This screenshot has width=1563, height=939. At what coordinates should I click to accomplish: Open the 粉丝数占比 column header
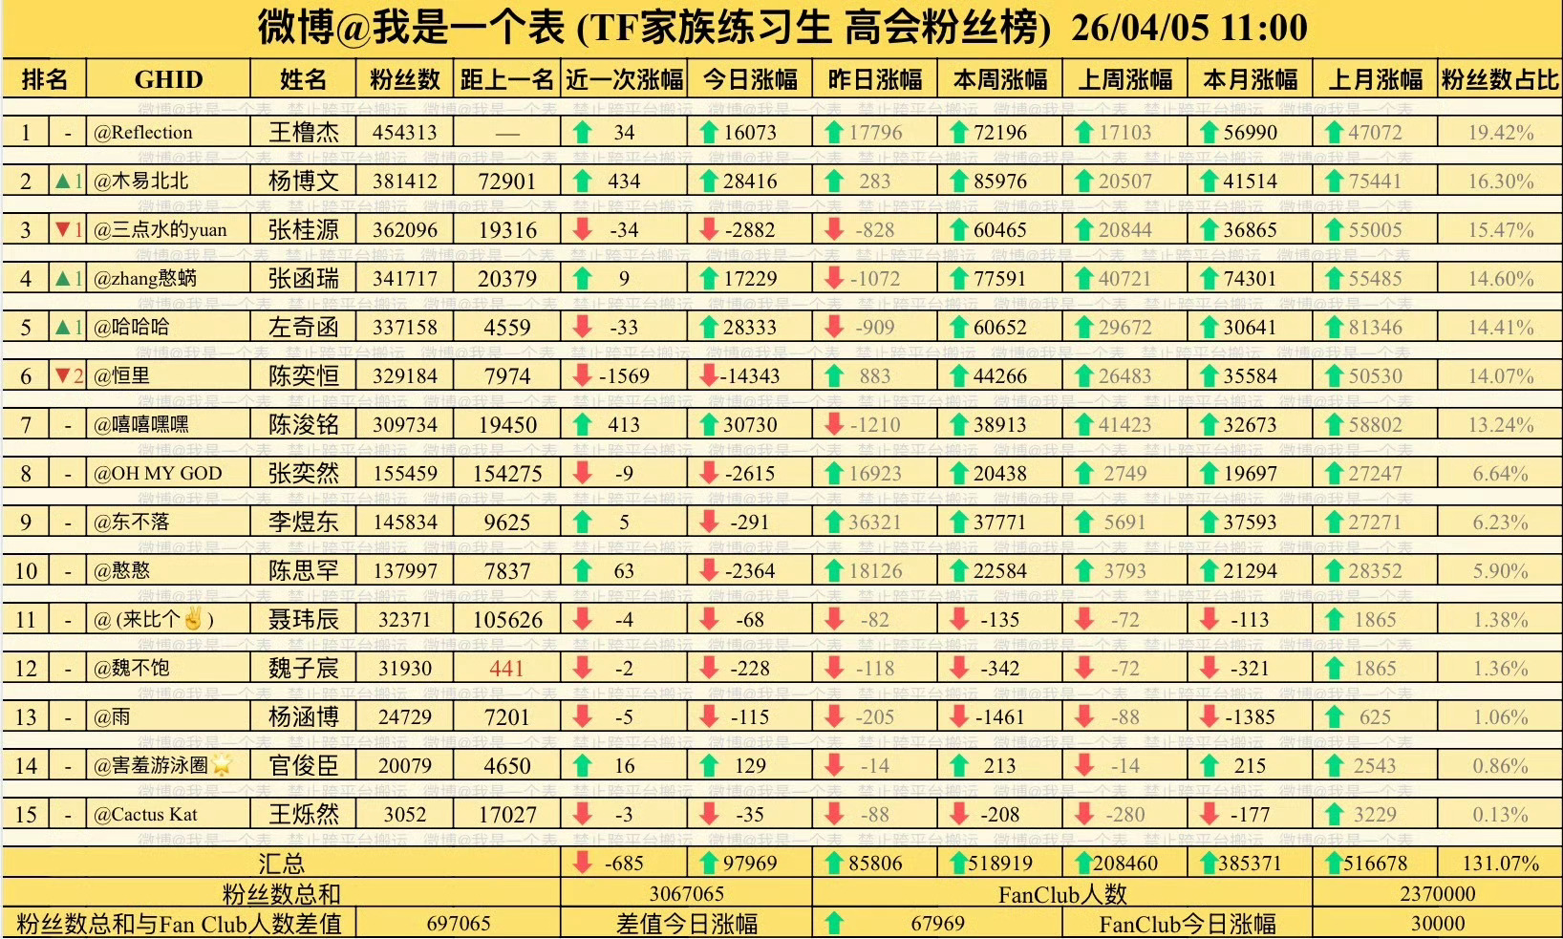(1500, 79)
